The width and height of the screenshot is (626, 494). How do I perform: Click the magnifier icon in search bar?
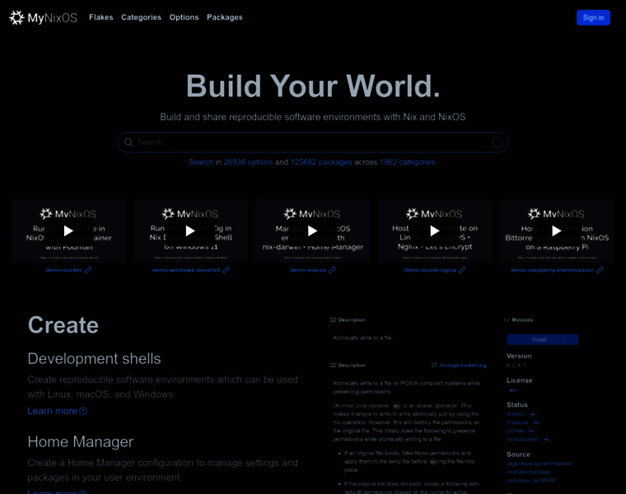[128, 142]
